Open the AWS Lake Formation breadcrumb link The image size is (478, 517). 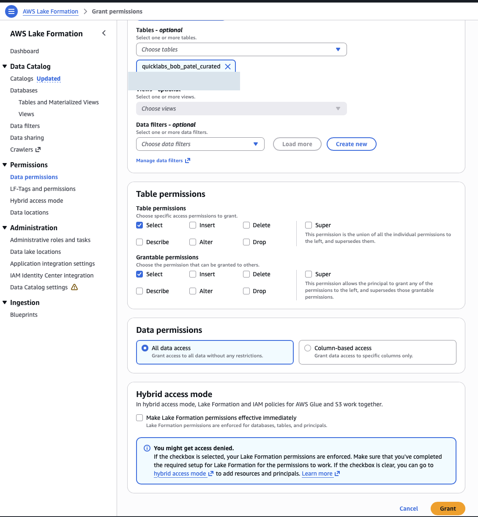50,11
